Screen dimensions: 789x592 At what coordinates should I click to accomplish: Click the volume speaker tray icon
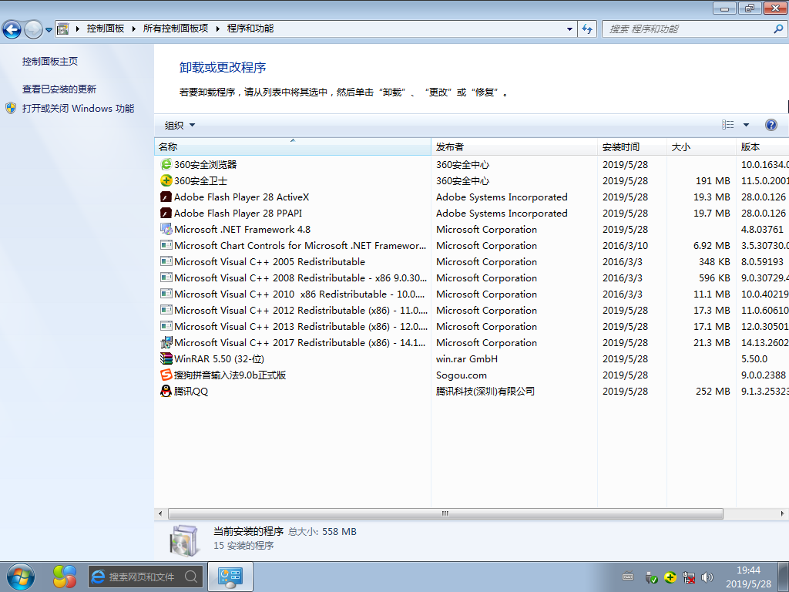(707, 577)
